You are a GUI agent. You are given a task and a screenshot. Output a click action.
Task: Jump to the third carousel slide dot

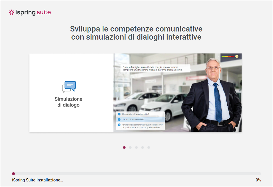coord(136,147)
